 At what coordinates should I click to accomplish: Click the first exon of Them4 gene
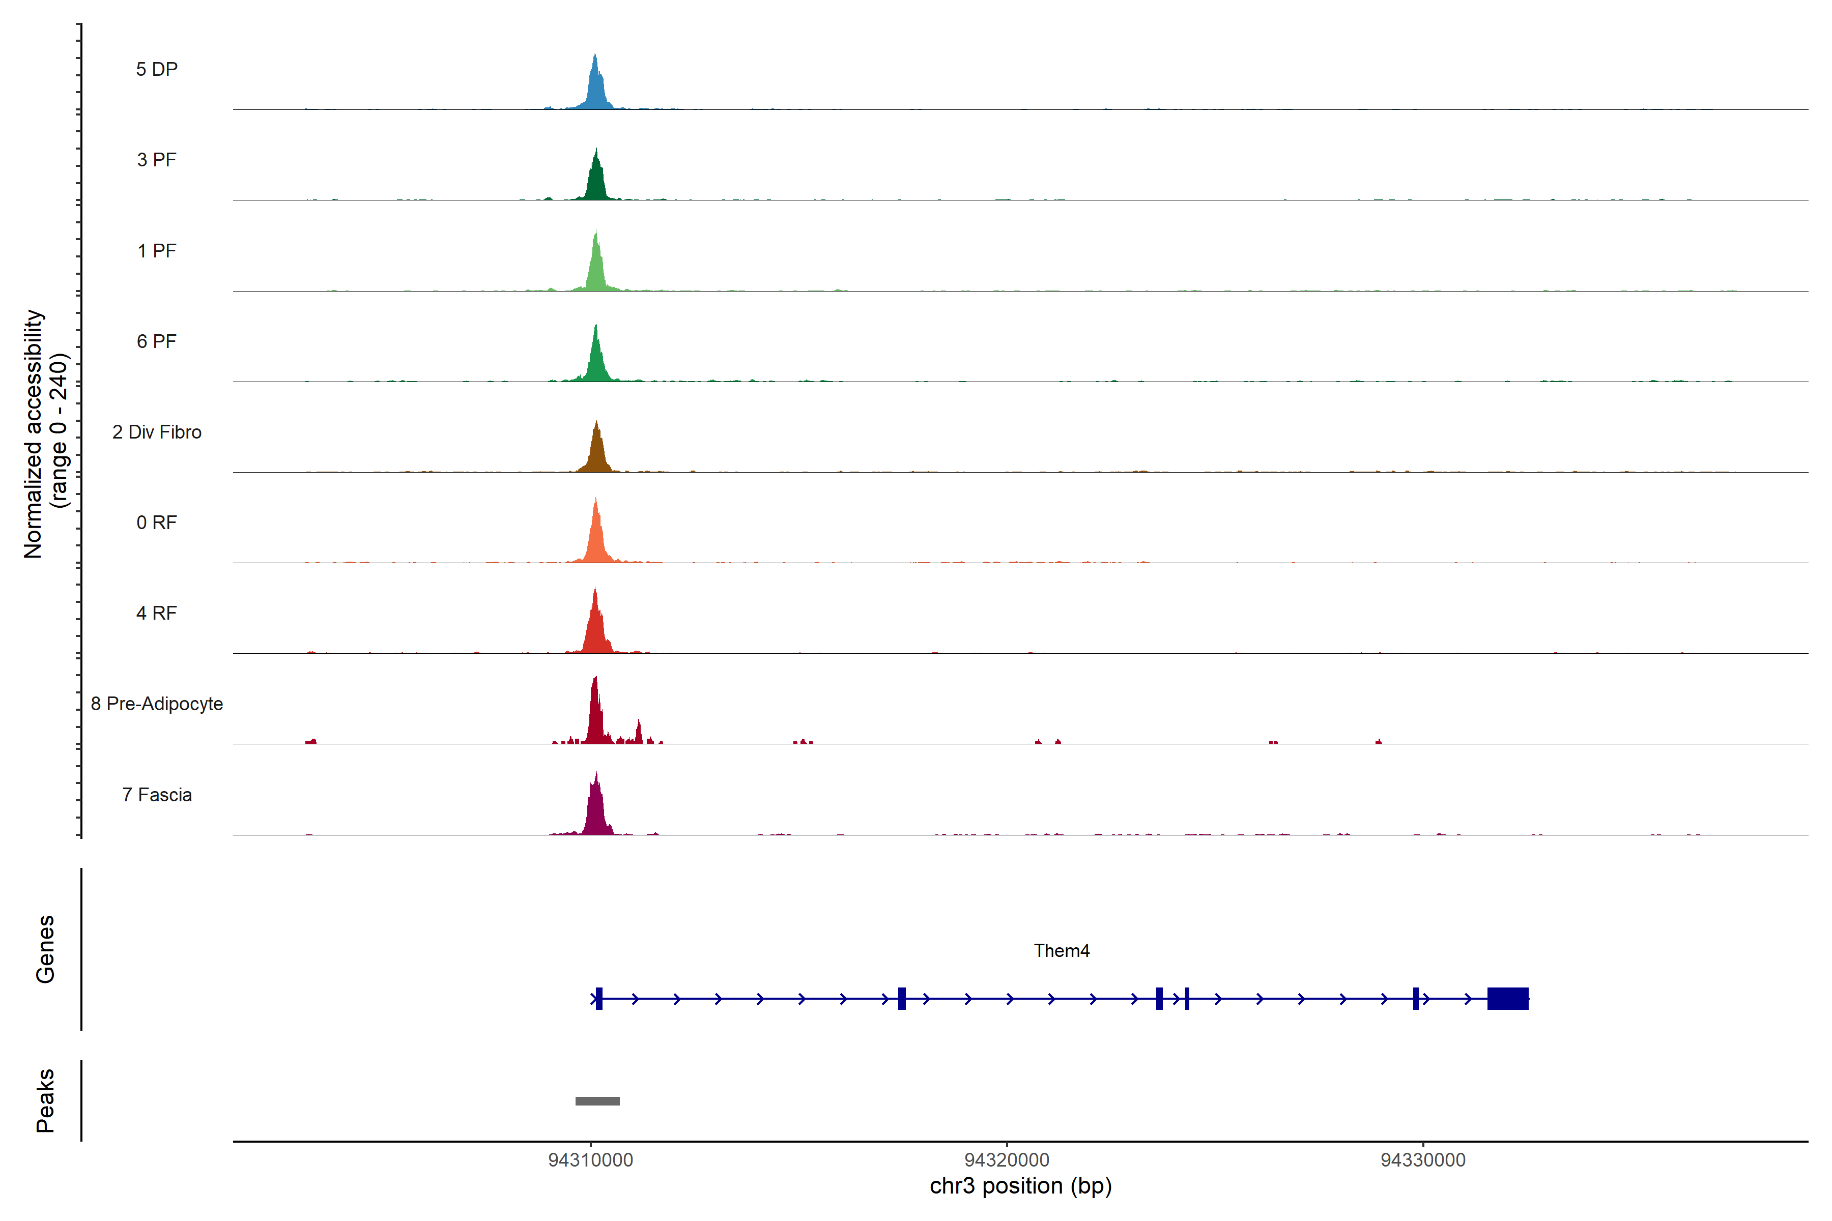(x=599, y=998)
